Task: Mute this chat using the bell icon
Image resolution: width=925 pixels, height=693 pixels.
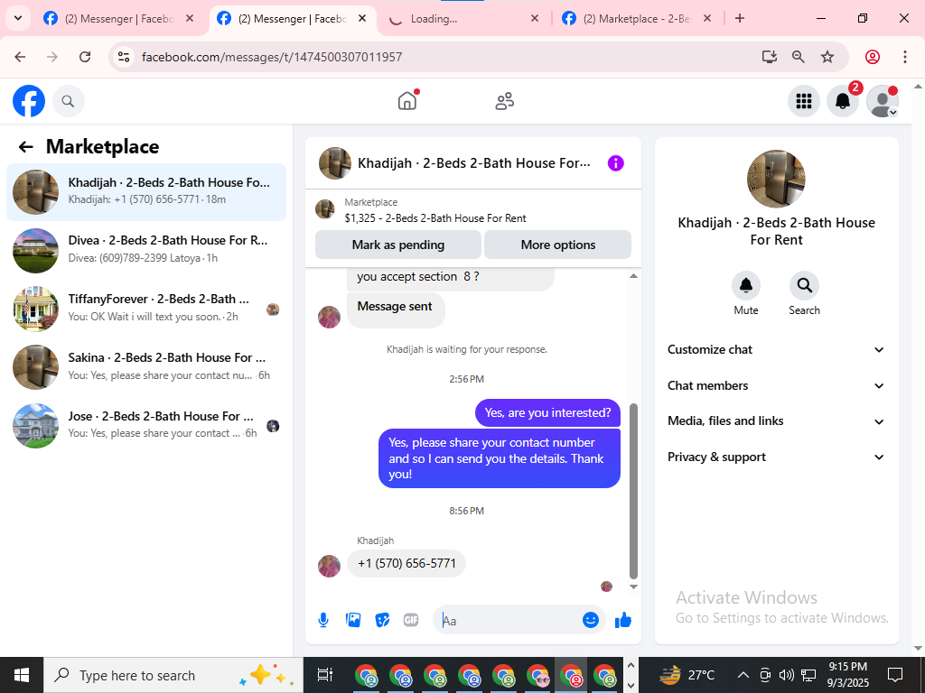Action: pos(745,286)
